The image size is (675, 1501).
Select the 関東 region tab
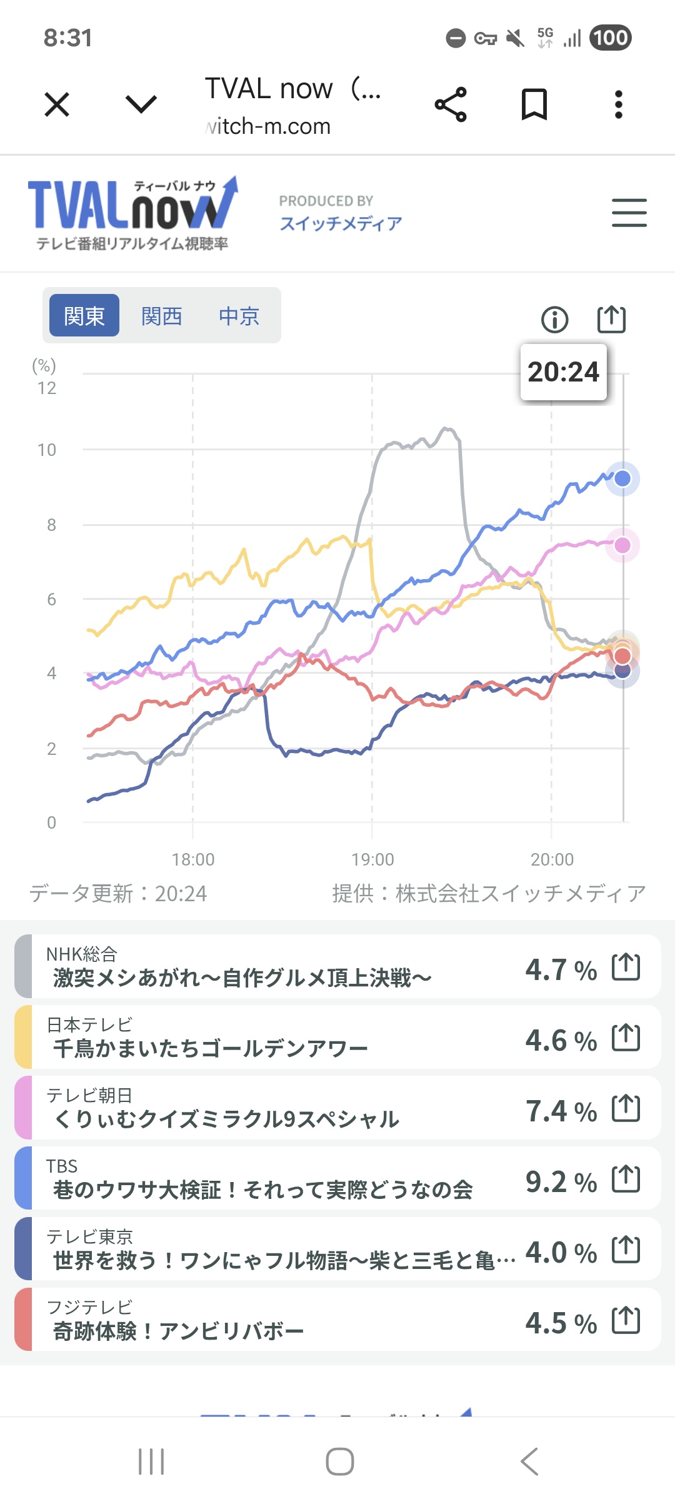(84, 316)
